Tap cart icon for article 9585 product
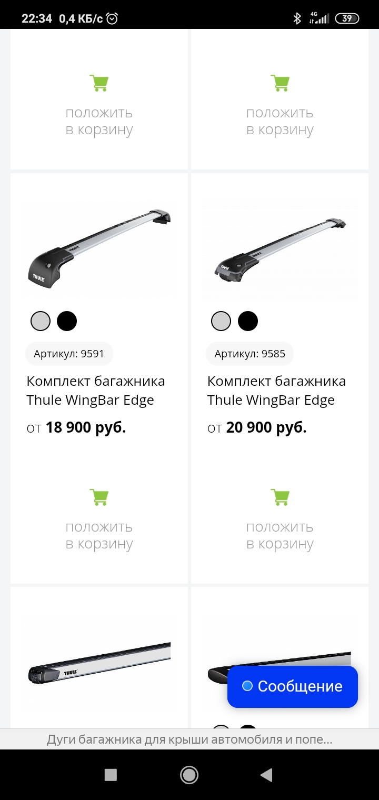 [x=280, y=497]
